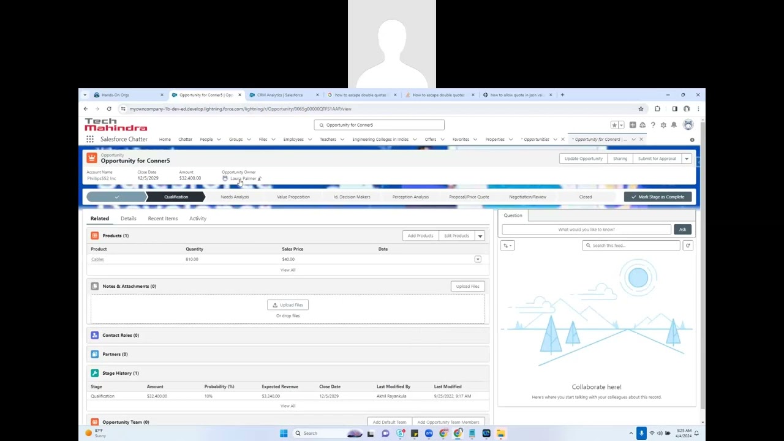Screen dimensions: 784x441
Task: Open the App Launcher grid icon
Action: [90, 139]
